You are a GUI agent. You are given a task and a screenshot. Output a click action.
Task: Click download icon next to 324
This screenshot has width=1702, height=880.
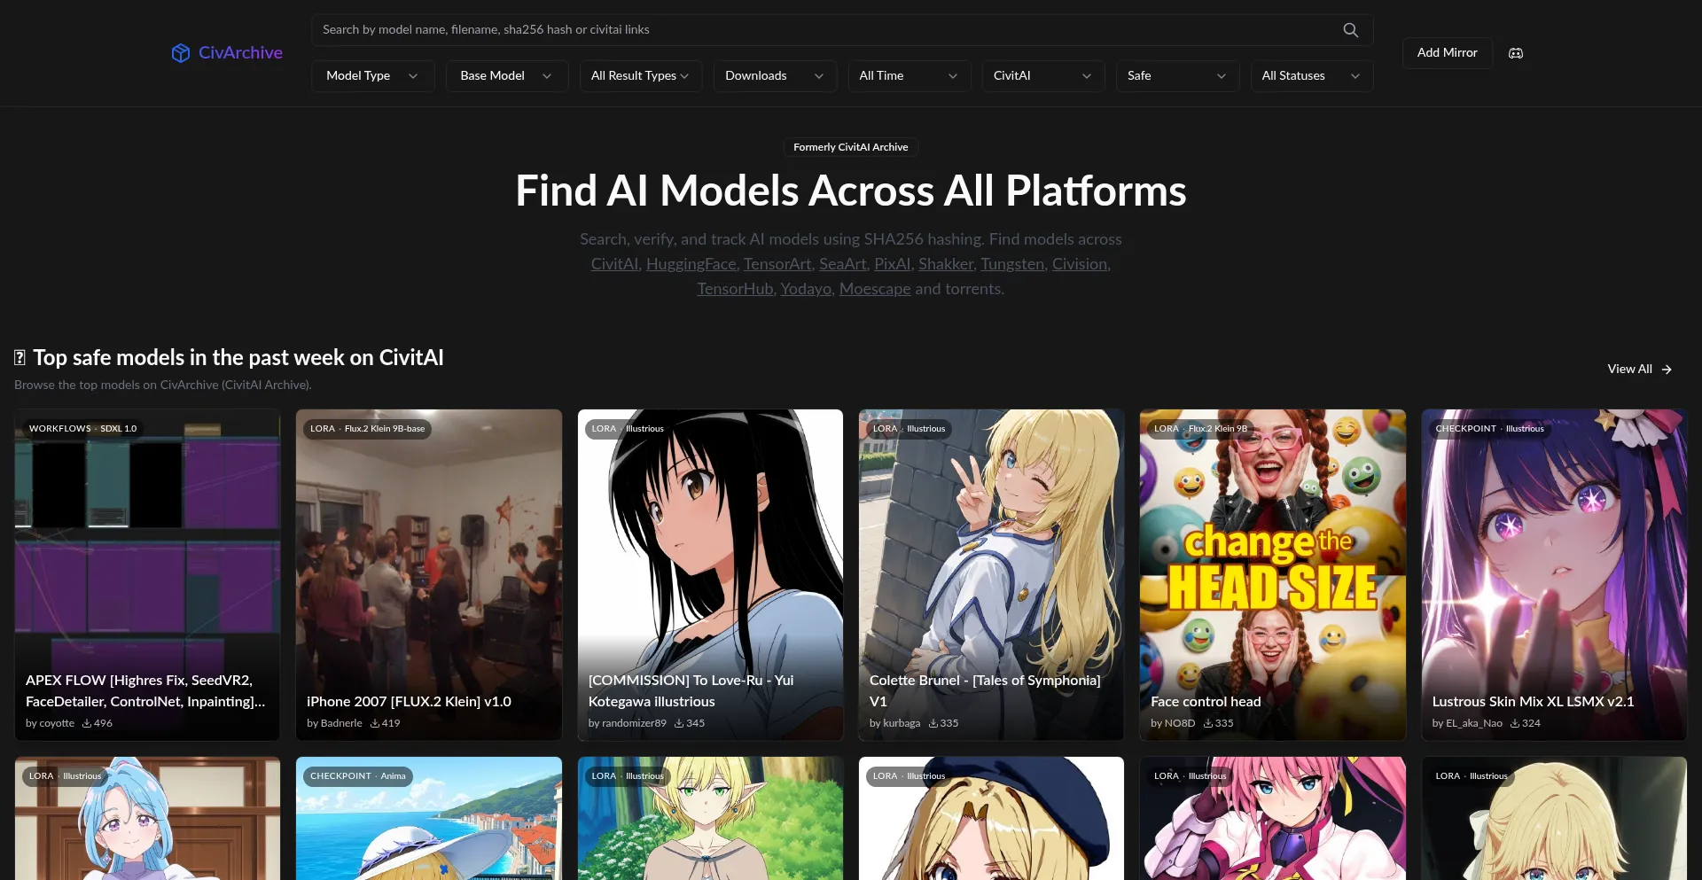(1515, 723)
